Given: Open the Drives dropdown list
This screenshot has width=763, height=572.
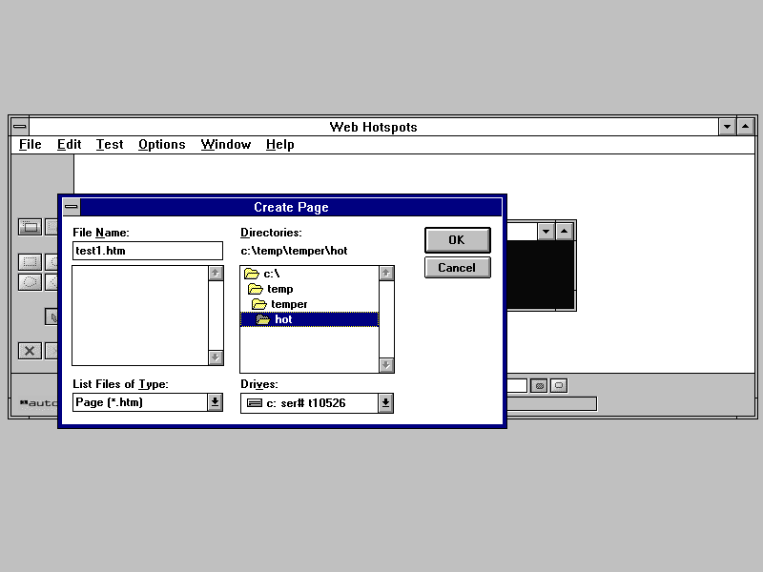Looking at the screenshot, I should click(x=385, y=403).
